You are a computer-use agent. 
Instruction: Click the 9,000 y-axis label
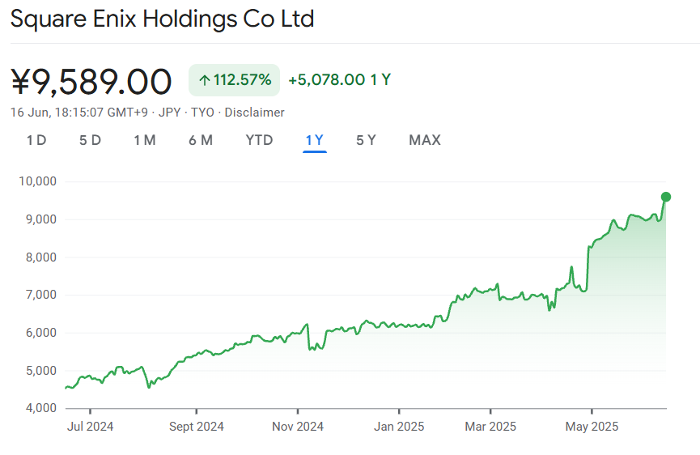coord(41,219)
